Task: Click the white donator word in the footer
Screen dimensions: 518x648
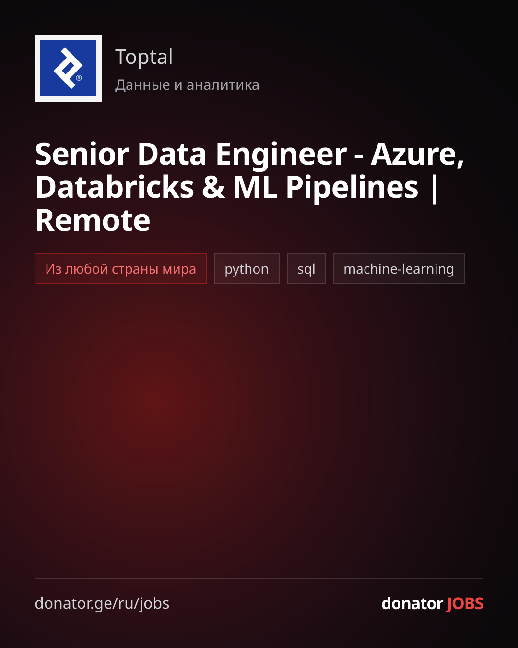Action: (x=412, y=603)
